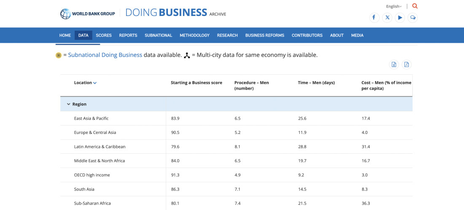Image resolution: width=464 pixels, height=210 pixels.
Task: Click the multi-city data node icon
Action: coord(187,55)
